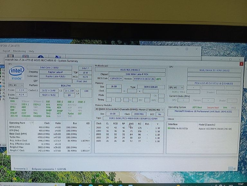247x186 pixels.
Task: Click the Secure Boot indicator
Action: point(213,107)
